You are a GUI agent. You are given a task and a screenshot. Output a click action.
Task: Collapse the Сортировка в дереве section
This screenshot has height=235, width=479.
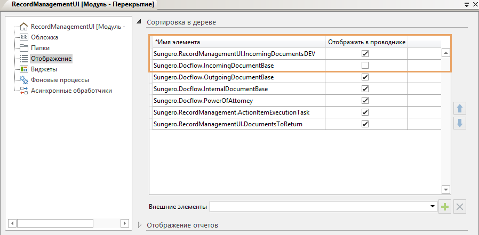click(x=140, y=22)
